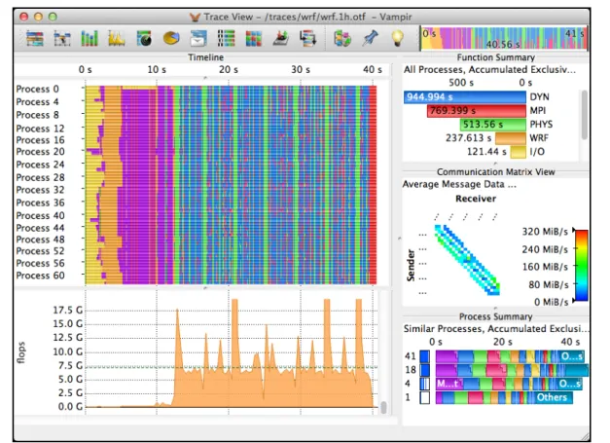Click 'Process 12' row label
610x443 pixels.
[40, 129]
